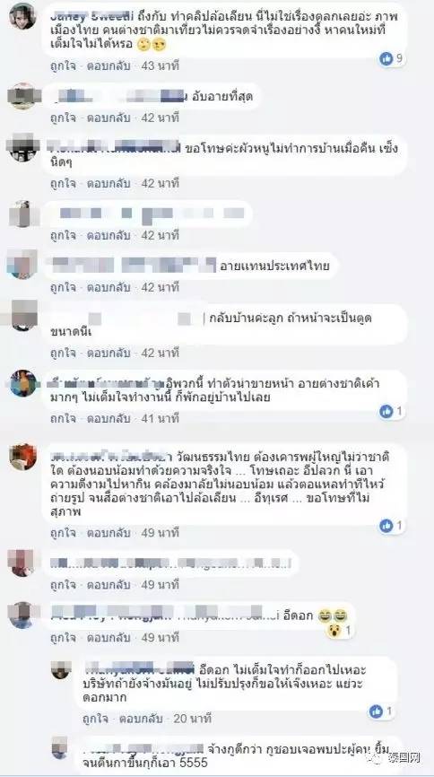This screenshot has width=434, height=777.
Task: Click ตอบกลับ under the 41 นาที comment
Action: 108,418
